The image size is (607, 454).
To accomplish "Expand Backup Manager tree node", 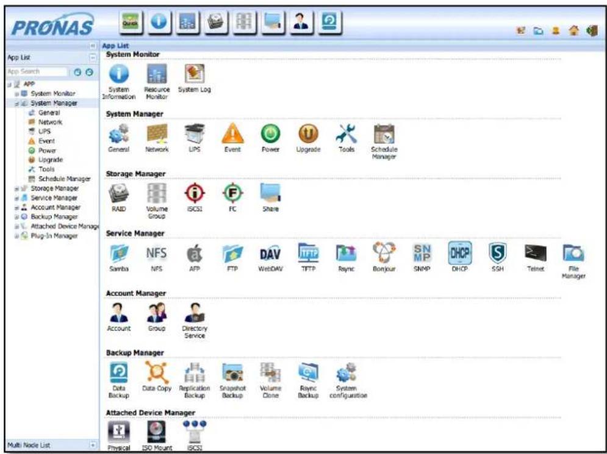I will (x=16, y=217).
